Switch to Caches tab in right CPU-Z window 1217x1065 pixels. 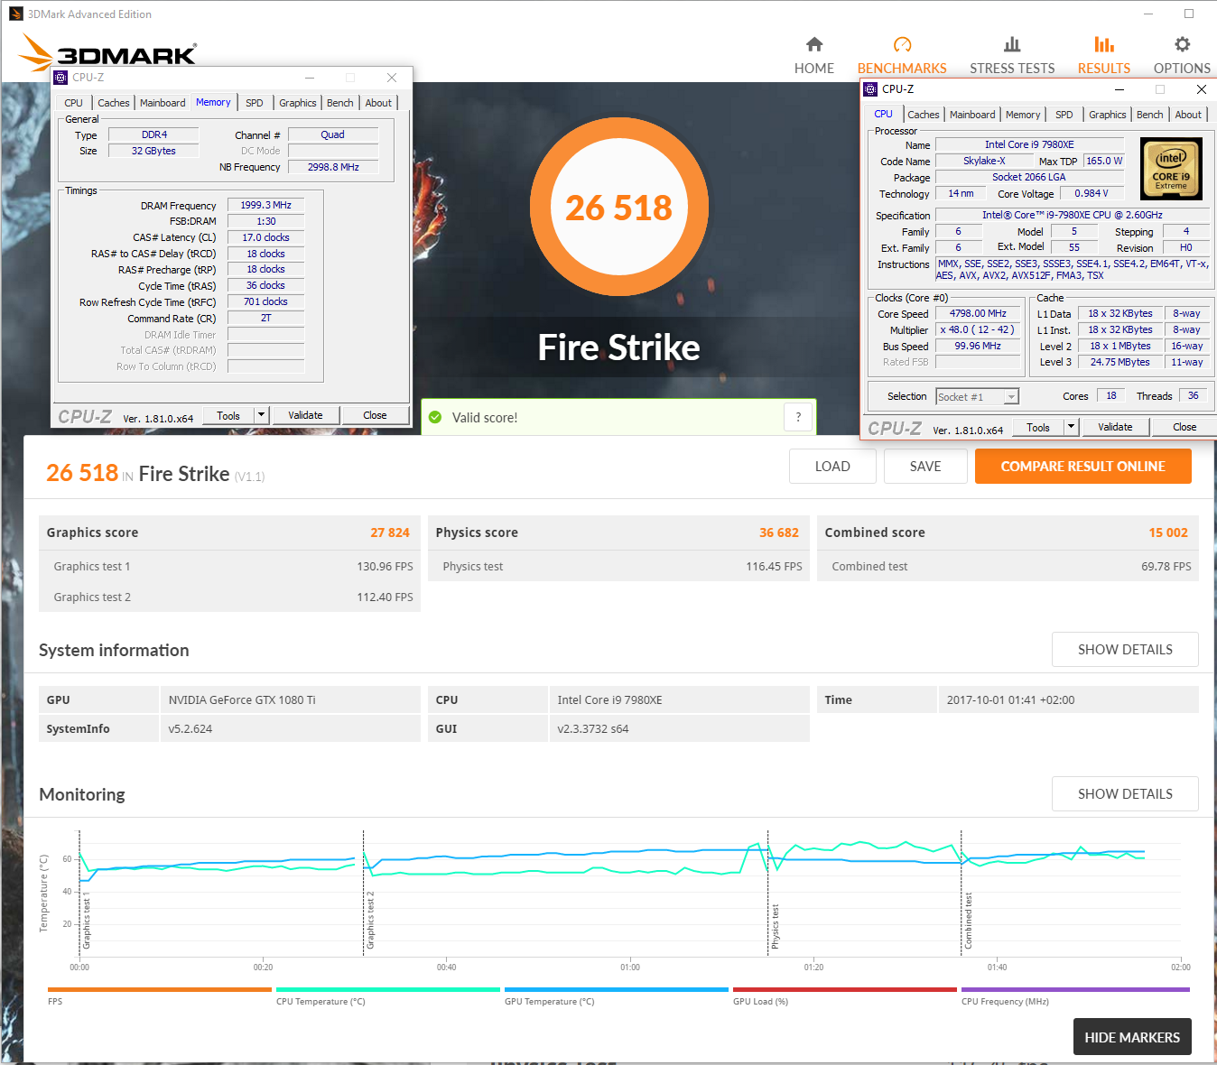point(923,115)
